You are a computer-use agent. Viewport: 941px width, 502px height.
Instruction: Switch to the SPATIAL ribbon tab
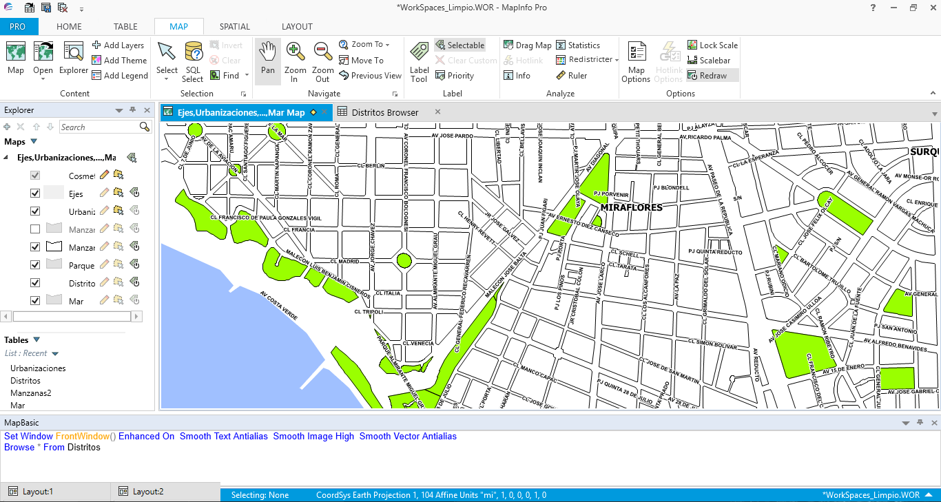[234, 26]
